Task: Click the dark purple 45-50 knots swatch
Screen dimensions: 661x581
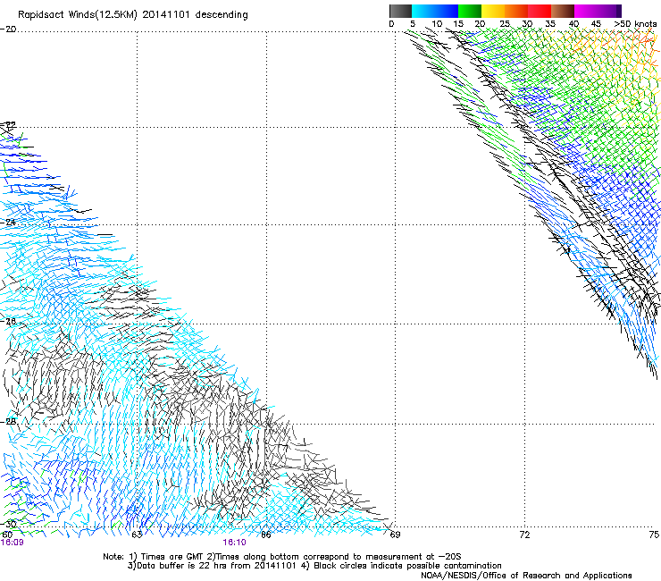Action: 609,11
